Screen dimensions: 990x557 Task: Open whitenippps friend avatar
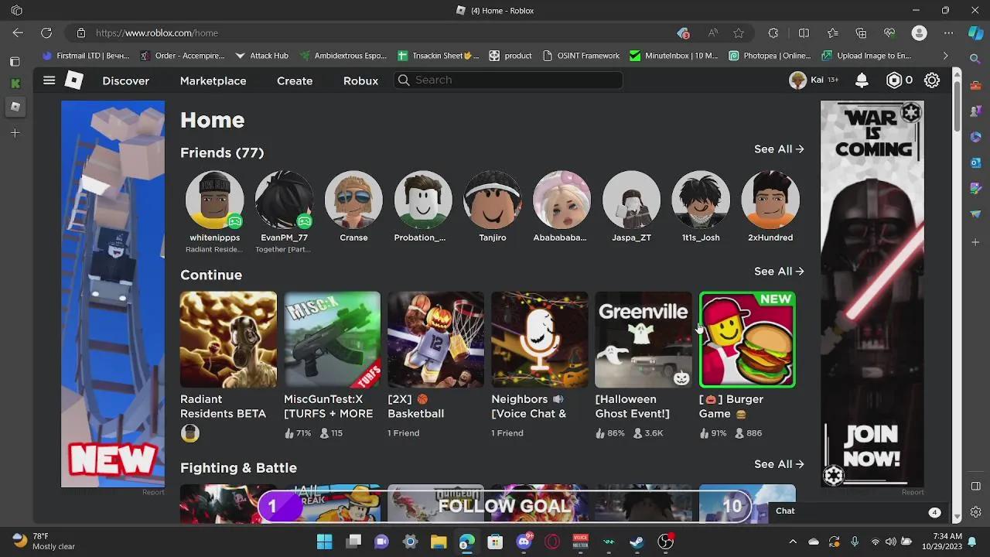tap(214, 200)
